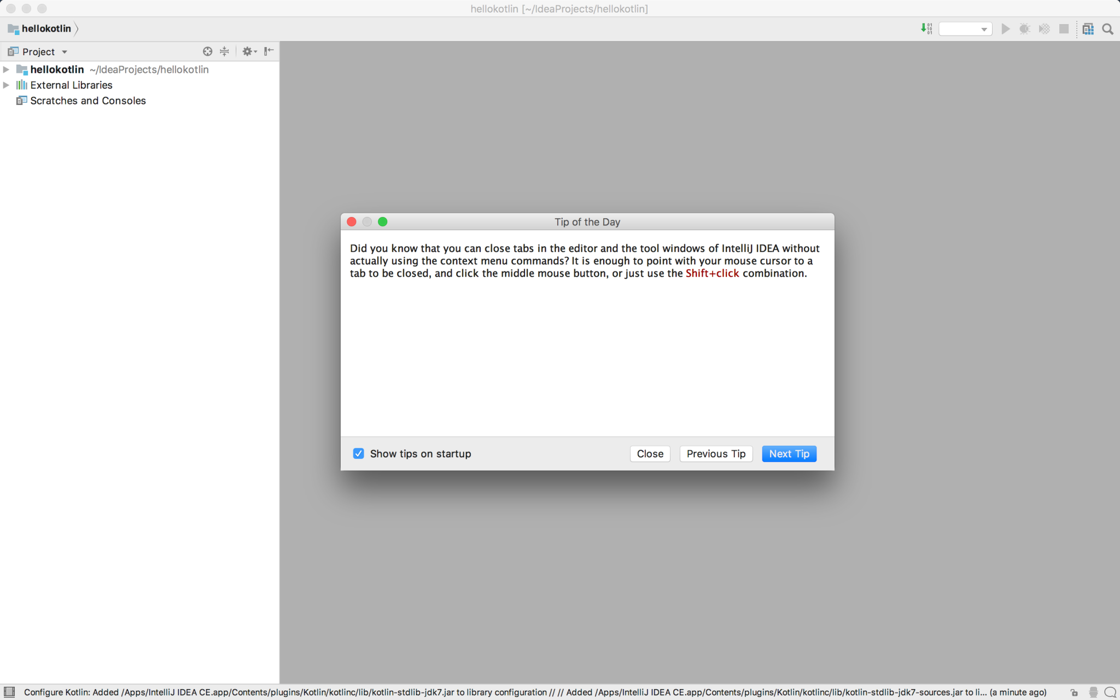Open the event log speech bubble icon
Viewport: 1120px width, 700px height.
1110,692
